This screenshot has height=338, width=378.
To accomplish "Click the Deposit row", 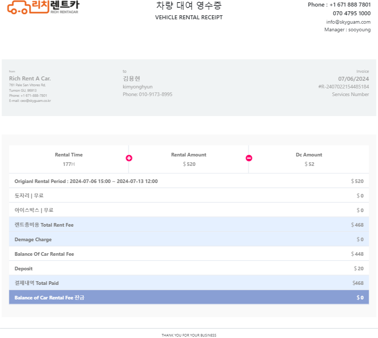I will (x=189, y=269).
